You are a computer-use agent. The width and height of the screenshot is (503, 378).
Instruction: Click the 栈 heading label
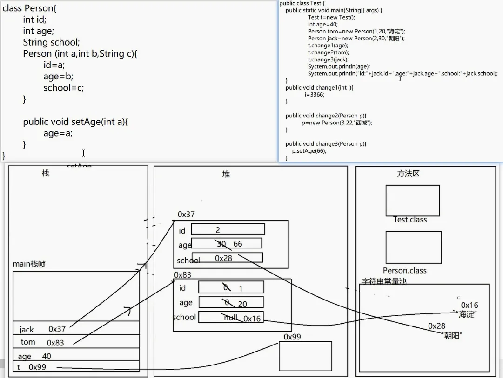46,173
